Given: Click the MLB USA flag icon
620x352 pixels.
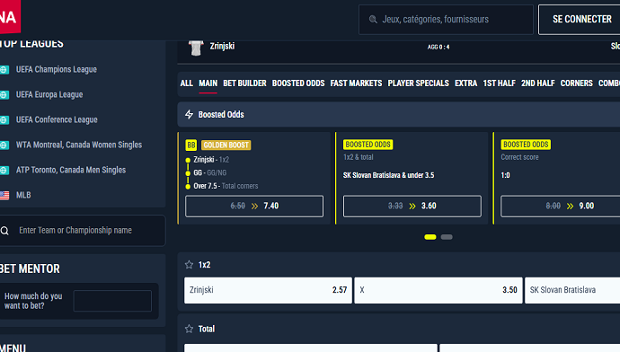Looking at the screenshot, I should pos(4,195).
